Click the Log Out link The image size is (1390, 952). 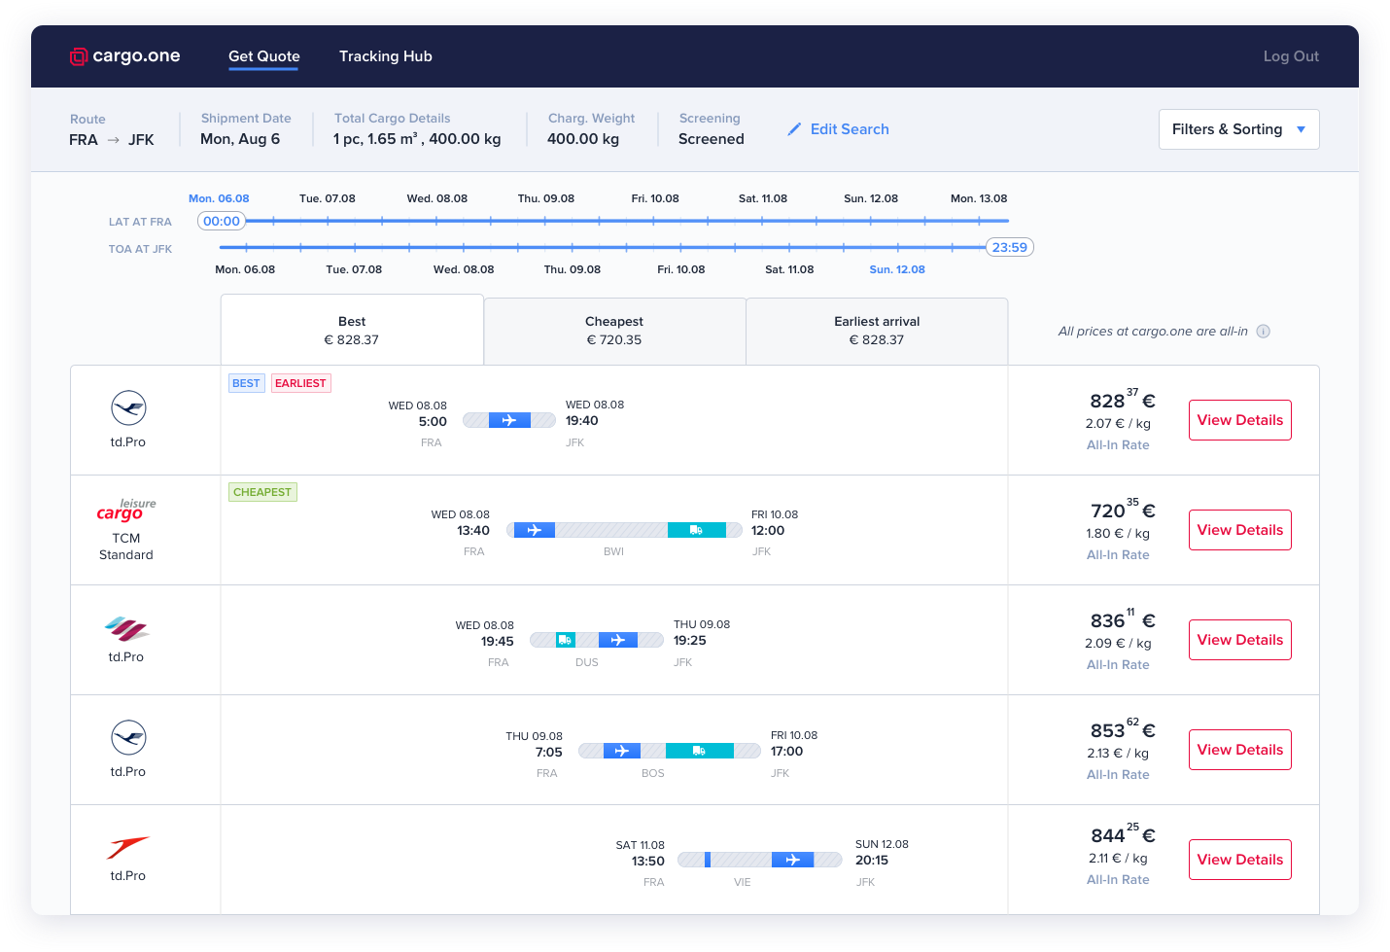tap(1291, 55)
